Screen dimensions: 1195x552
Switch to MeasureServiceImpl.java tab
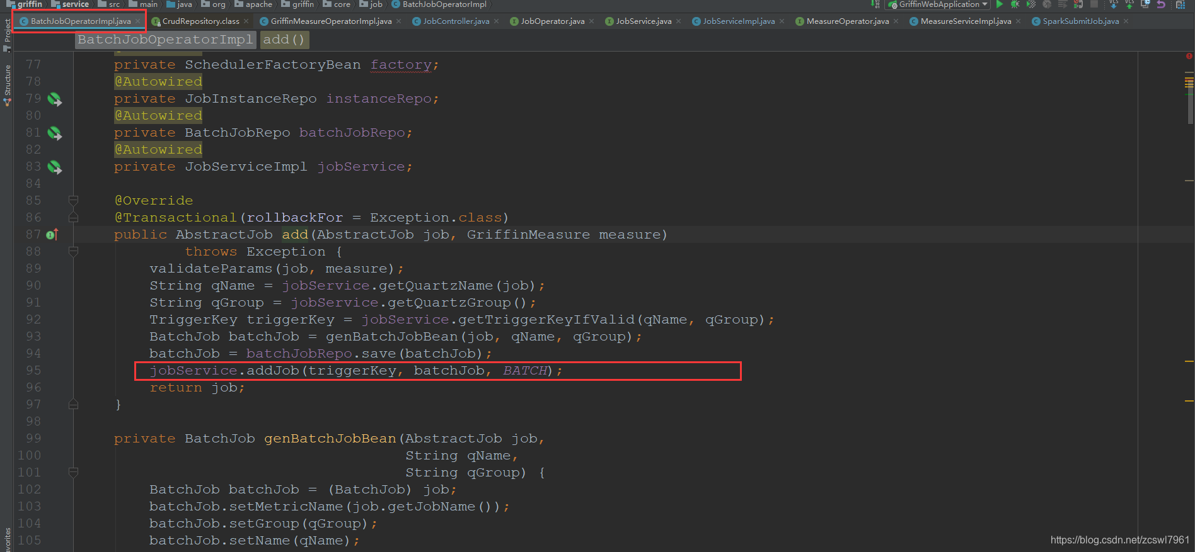click(966, 21)
